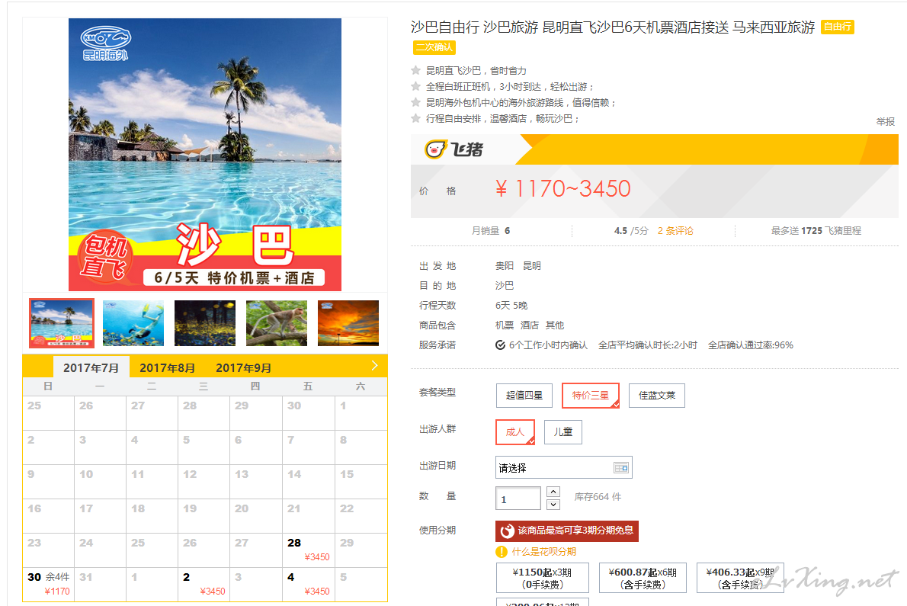
Task: Select the selected beach pool thumbnail
Action: click(x=62, y=323)
